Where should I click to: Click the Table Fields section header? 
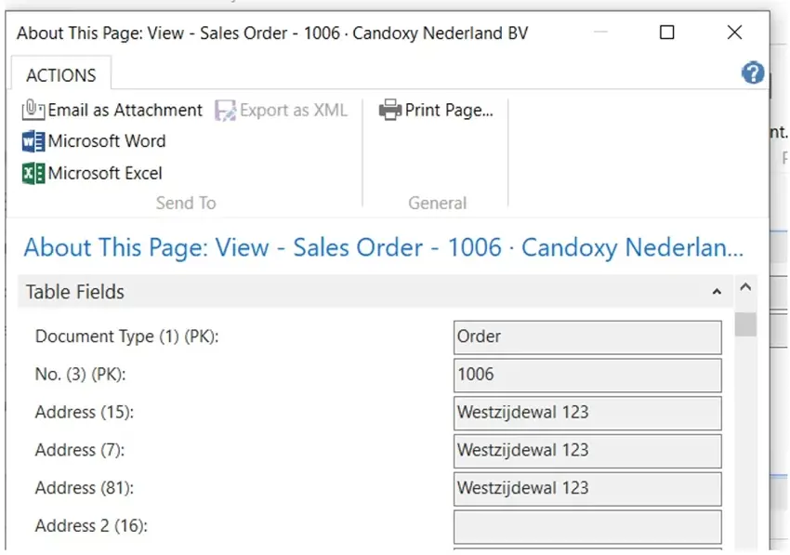pyautogui.click(x=75, y=292)
